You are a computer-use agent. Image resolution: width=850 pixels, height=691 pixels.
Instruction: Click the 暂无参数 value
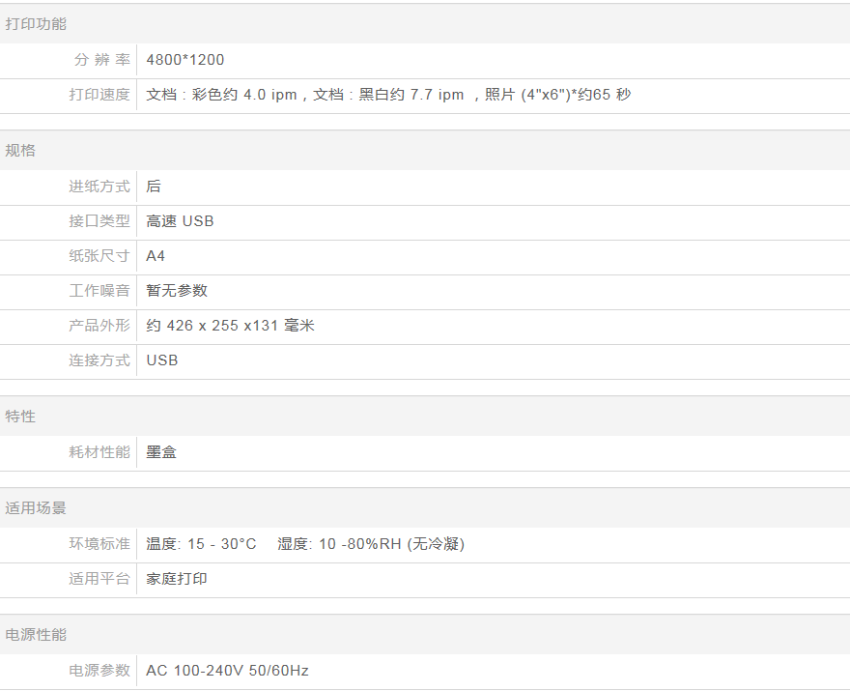click(x=177, y=291)
